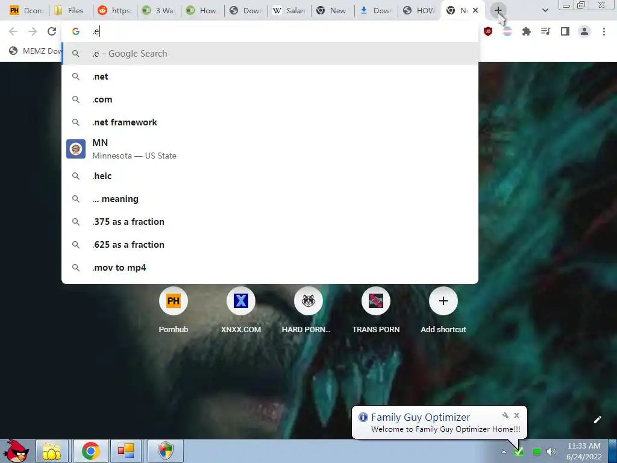Select MN Minnesota US State suggestion

click(270, 149)
